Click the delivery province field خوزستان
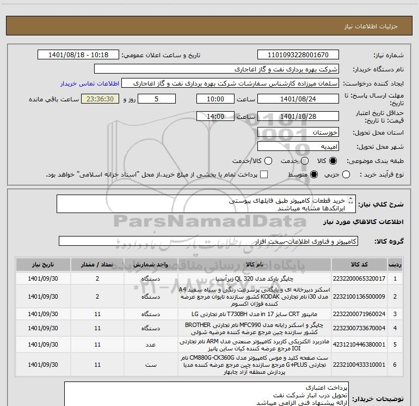The image size is (419, 406). pyautogui.click(x=298, y=132)
